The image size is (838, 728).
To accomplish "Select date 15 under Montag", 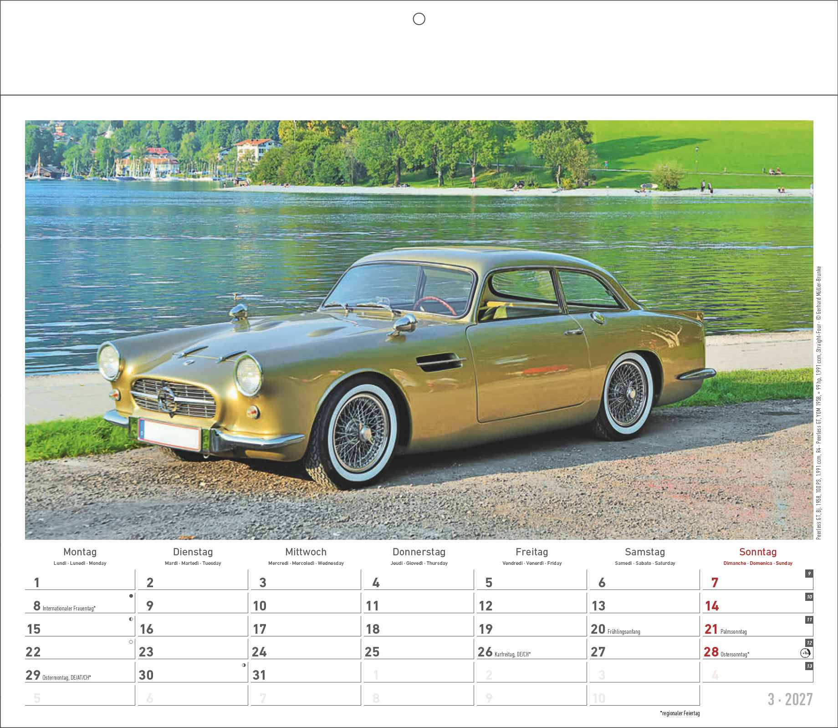I will [x=34, y=629].
